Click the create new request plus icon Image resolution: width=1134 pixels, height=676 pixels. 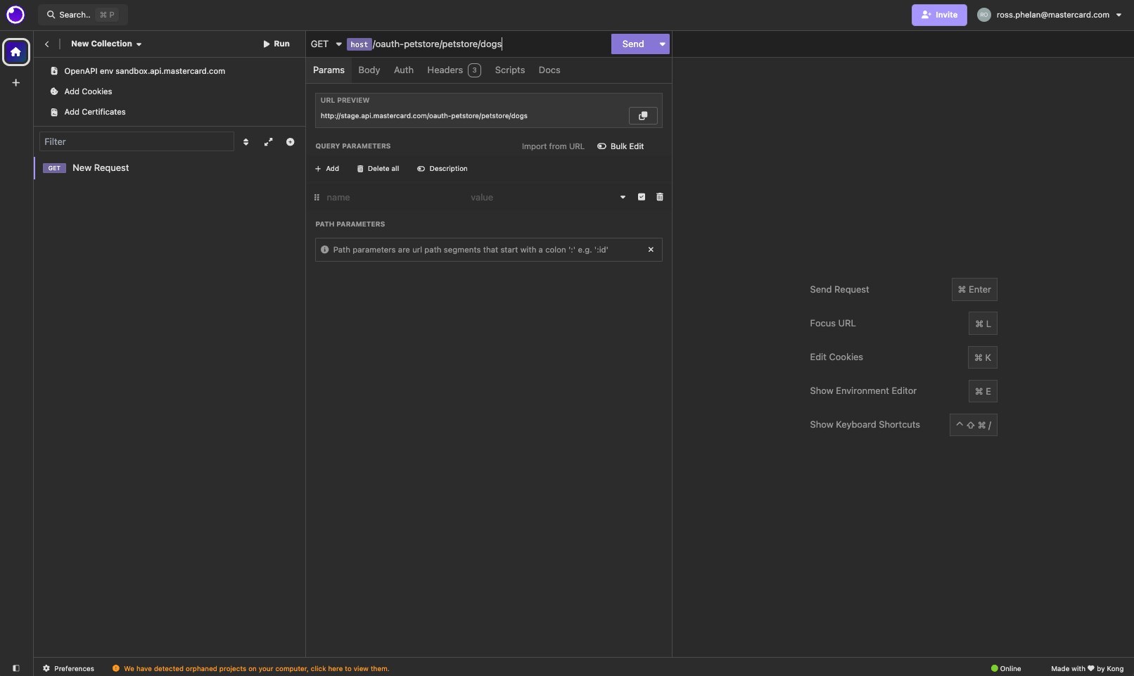point(290,142)
